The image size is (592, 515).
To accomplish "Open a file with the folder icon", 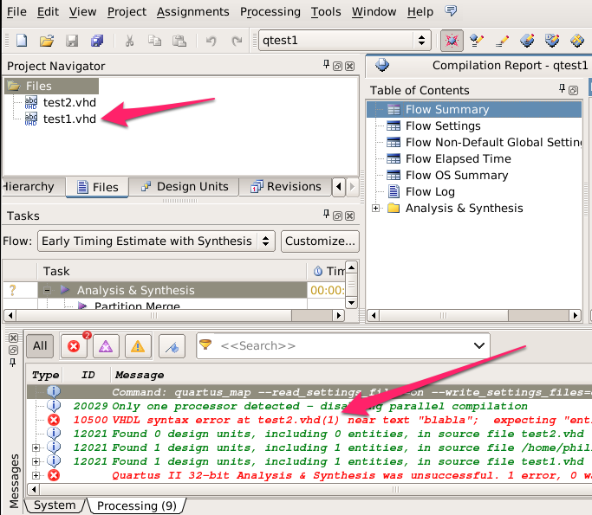I will pyautogui.click(x=47, y=41).
